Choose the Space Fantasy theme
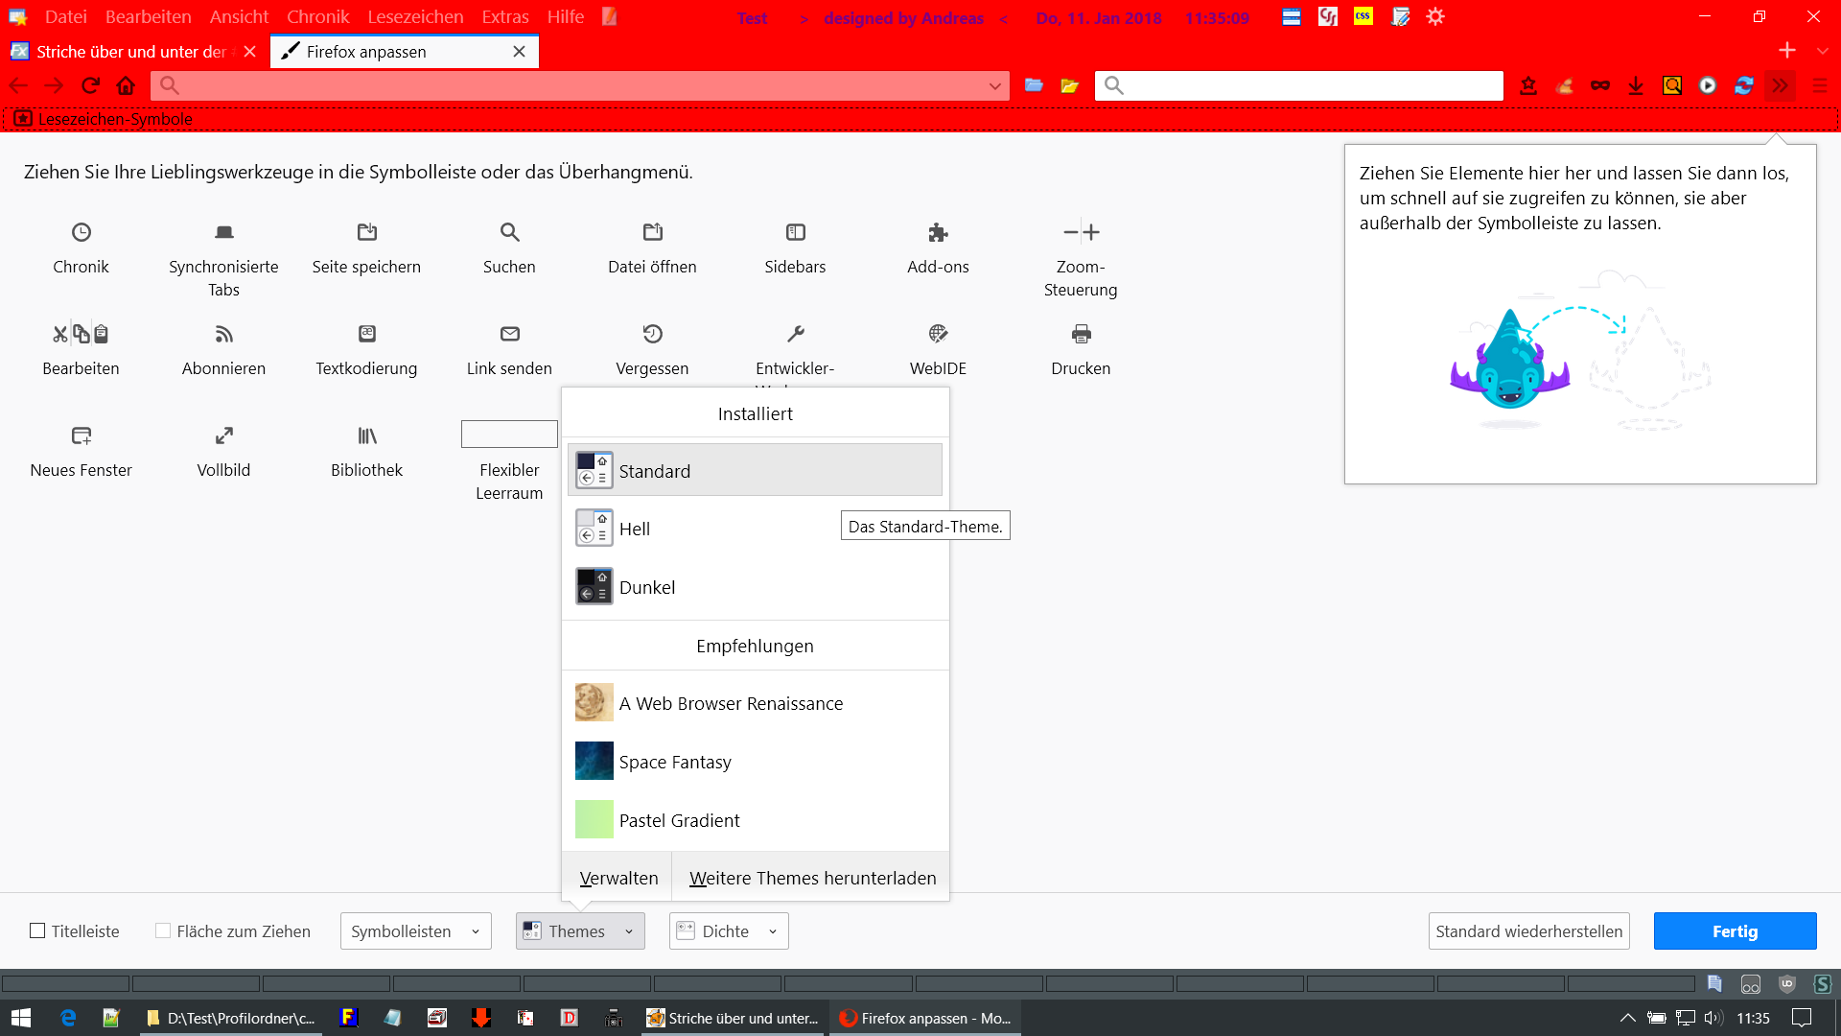Image resolution: width=1841 pixels, height=1036 pixels. click(675, 762)
